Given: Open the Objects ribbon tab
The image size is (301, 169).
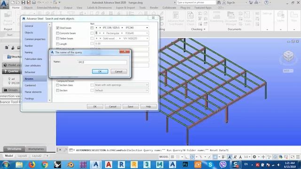Looking at the screenshot, I should 28,8.
